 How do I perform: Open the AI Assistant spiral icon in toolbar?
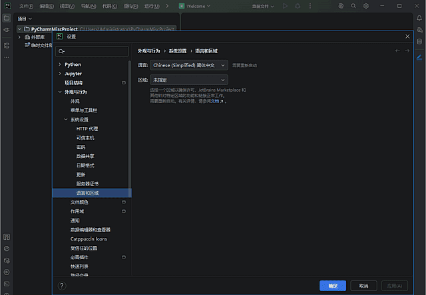point(341,6)
